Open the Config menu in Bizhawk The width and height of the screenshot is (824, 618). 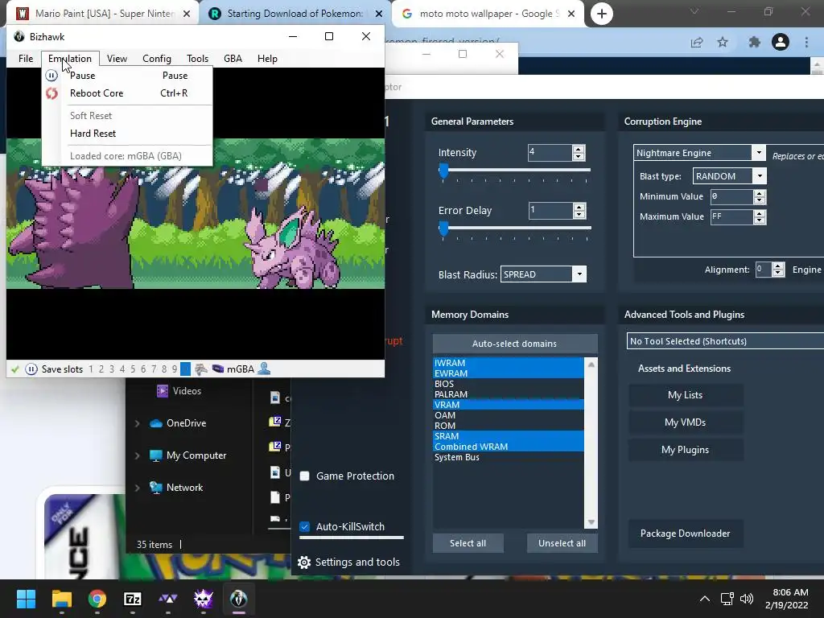click(157, 58)
